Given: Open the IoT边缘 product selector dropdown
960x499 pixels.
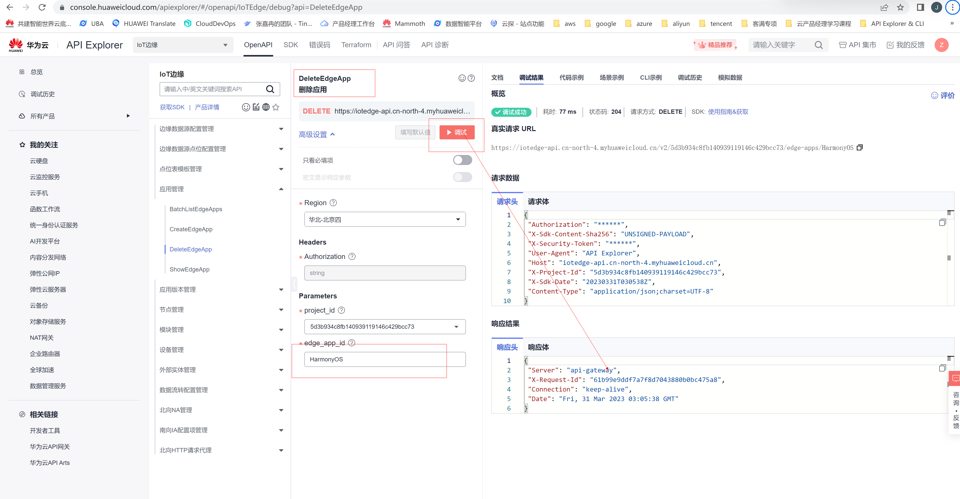Looking at the screenshot, I should click(x=183, y=45).
